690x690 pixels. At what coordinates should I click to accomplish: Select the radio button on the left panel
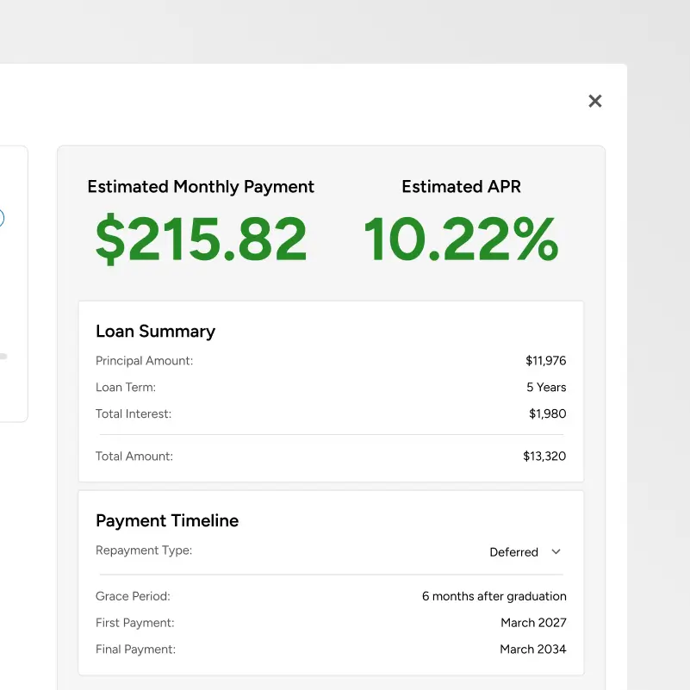(x=3, y=218)
